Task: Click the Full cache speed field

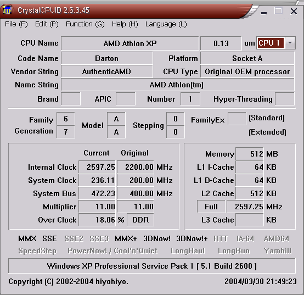Action: click(211, 207)
